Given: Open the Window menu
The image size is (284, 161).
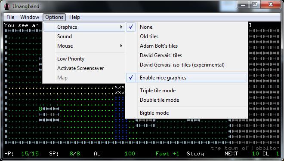Looking at the screenshot, I should point(30,17).
